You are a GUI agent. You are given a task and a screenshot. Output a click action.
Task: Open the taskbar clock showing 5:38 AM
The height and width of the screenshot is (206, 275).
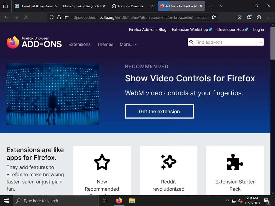coord(252,201)
